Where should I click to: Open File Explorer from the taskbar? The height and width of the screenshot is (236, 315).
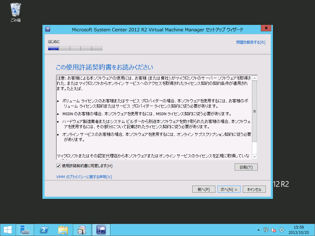click(x=63, y=230)
